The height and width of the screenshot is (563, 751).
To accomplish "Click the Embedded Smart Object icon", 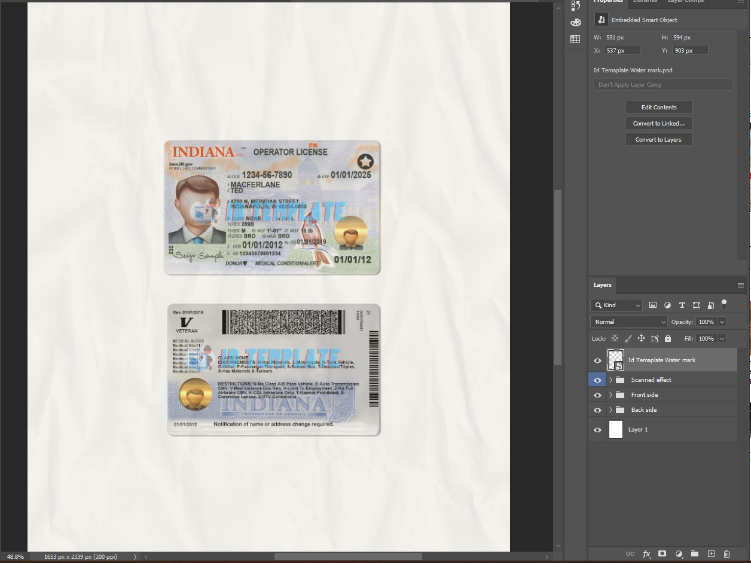I will (x=600, y=20).
